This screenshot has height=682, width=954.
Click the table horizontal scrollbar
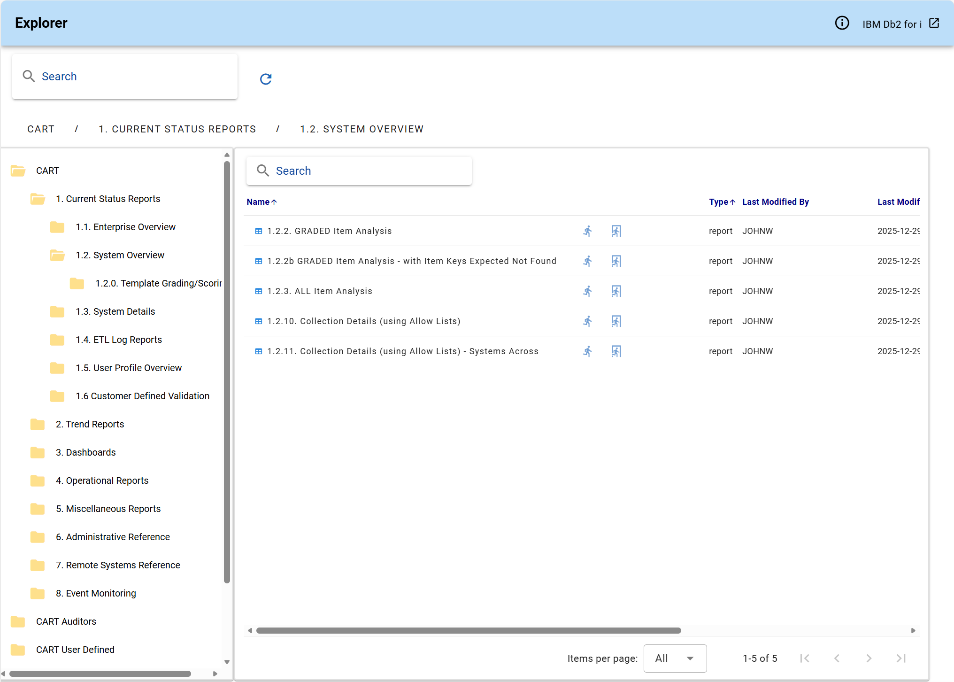point(468,631)
